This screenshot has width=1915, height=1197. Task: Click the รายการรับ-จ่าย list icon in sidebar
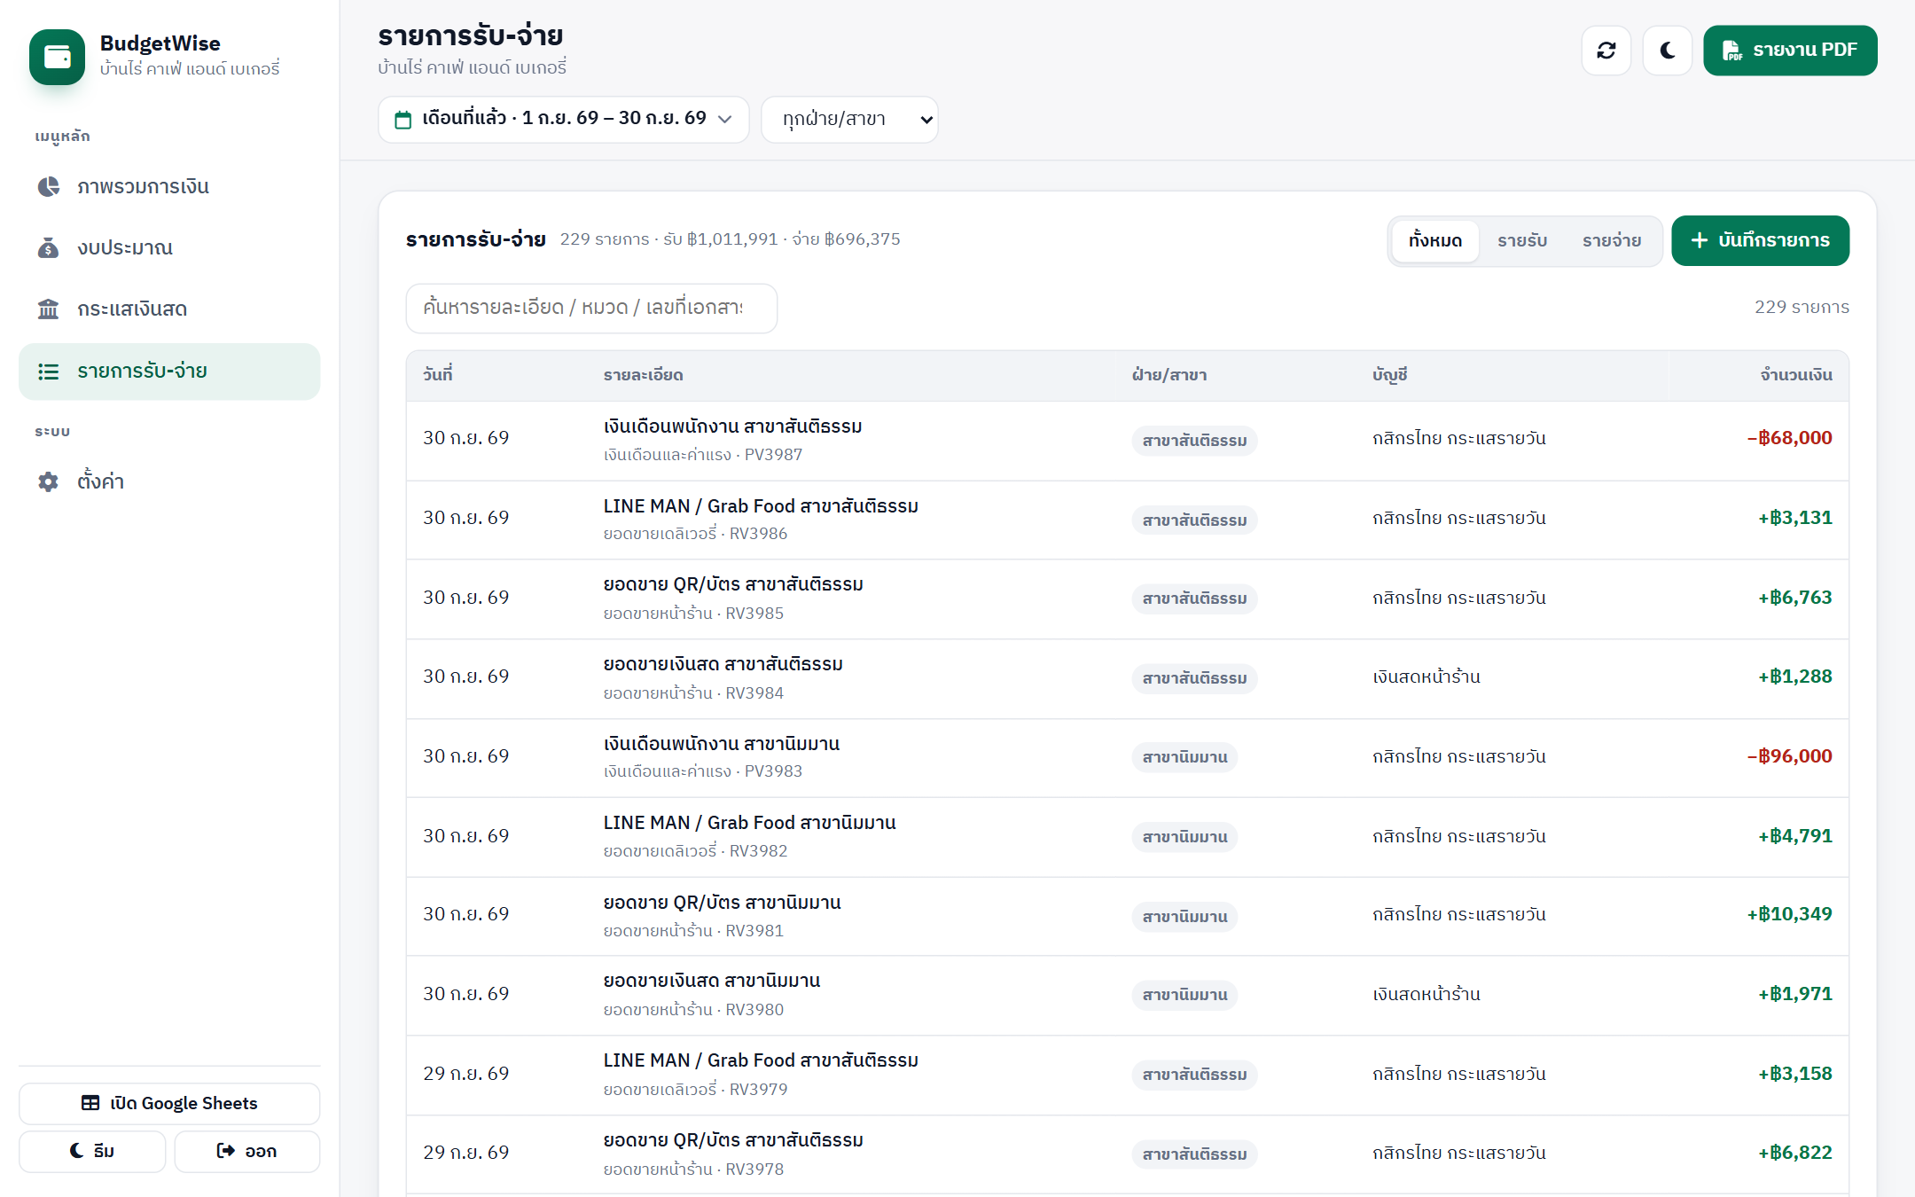49,372
